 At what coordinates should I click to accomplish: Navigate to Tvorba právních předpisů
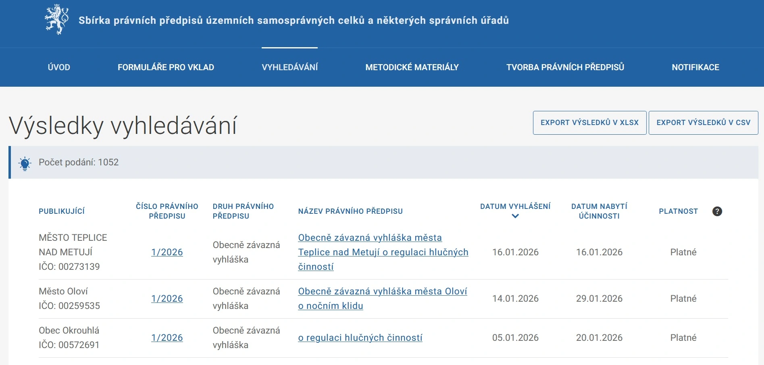click(565, 67)
